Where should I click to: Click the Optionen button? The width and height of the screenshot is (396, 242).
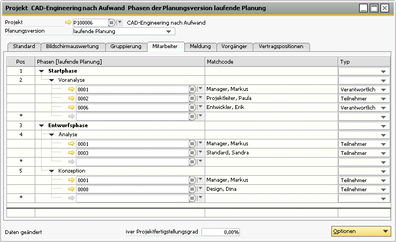click(360, 231)
